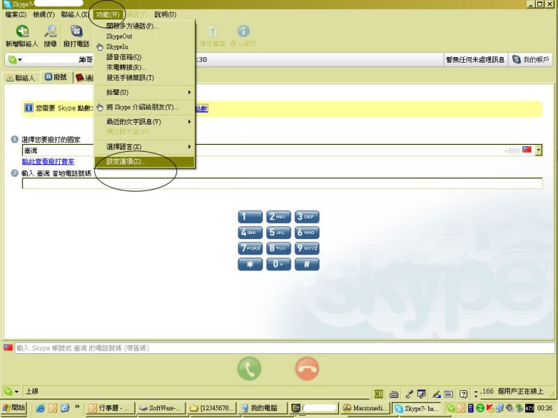Image resolution: width=558 pixels, height=418 pixels.
Task: Click the Skype name or number entry box
Action: pos(285,348)
